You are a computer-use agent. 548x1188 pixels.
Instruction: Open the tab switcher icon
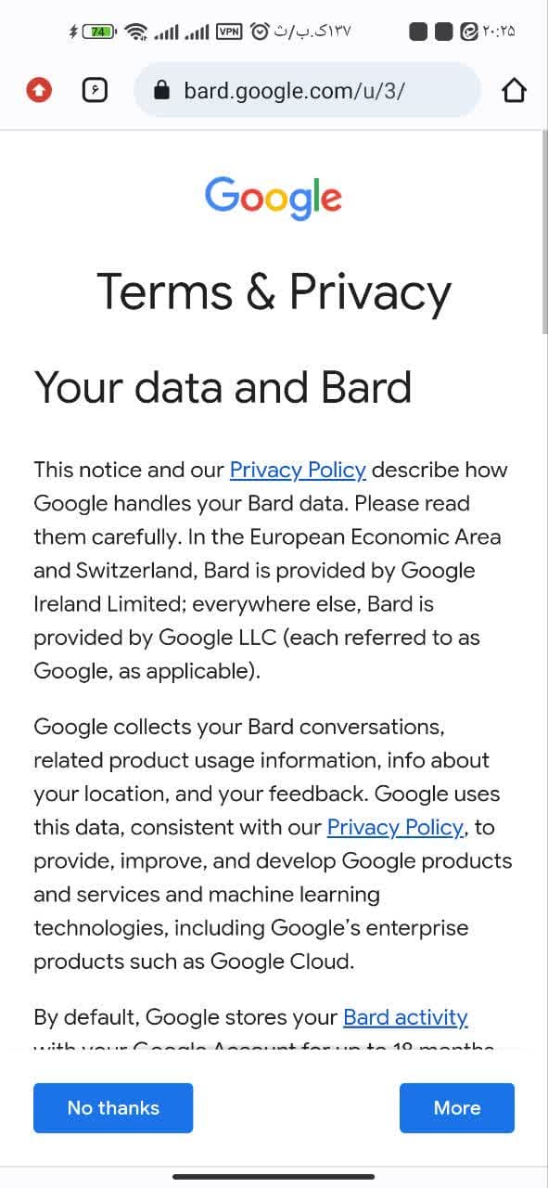click(x=95, y=90)
